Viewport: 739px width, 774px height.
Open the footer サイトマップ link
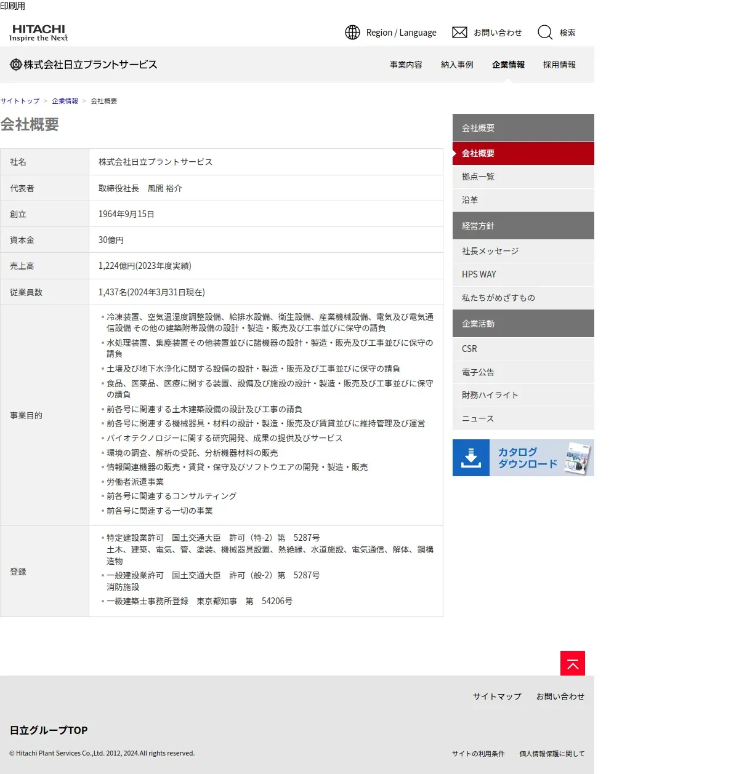pyautogui.click(x=497, y=696)
